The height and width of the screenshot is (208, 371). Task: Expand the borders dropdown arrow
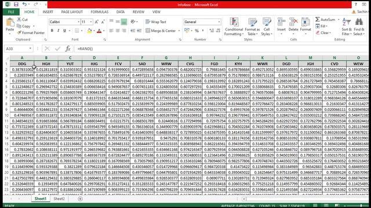click(82, 31)
